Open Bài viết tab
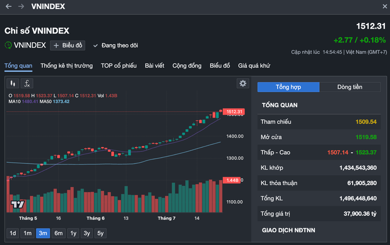 click(154, 65)
